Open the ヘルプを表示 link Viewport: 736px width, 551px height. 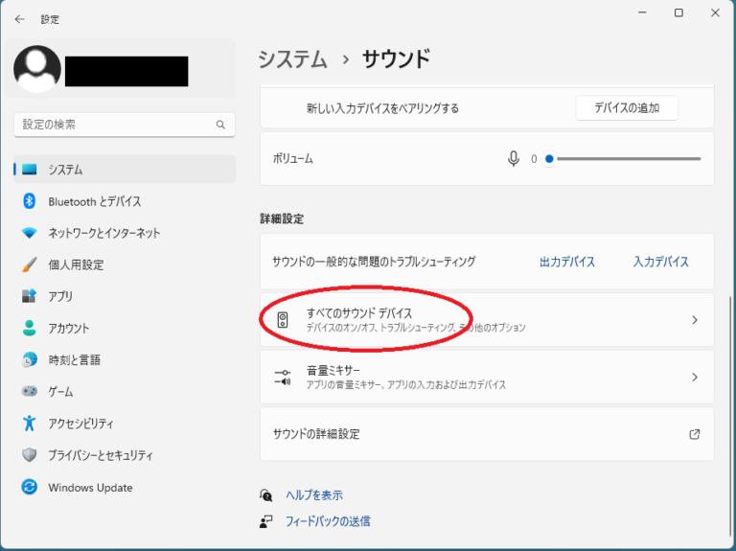[313, 495]
